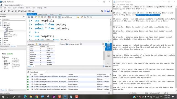Toggle the left sidebar panel visibility
177x99 pixels.
pos(106,11)
